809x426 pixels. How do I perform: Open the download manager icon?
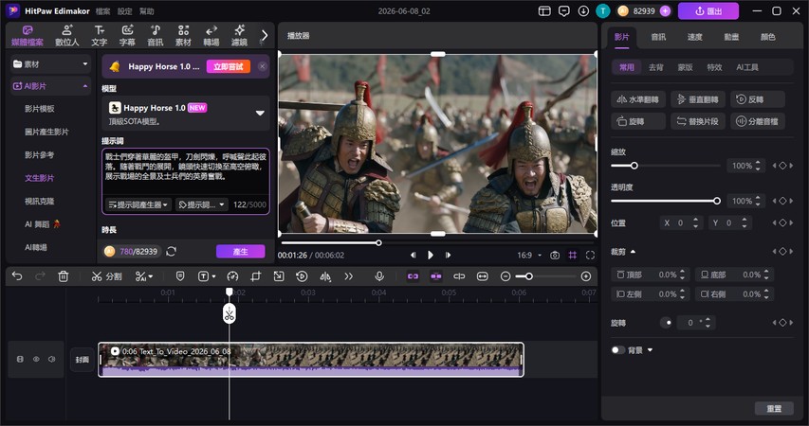[583, 10]
